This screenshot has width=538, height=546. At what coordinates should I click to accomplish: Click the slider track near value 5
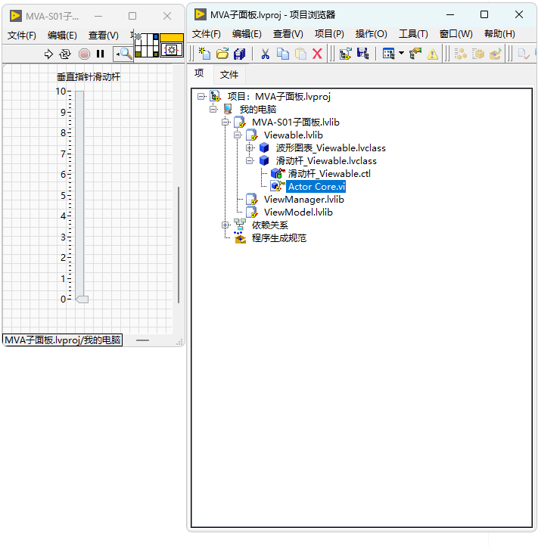point(79,195)
